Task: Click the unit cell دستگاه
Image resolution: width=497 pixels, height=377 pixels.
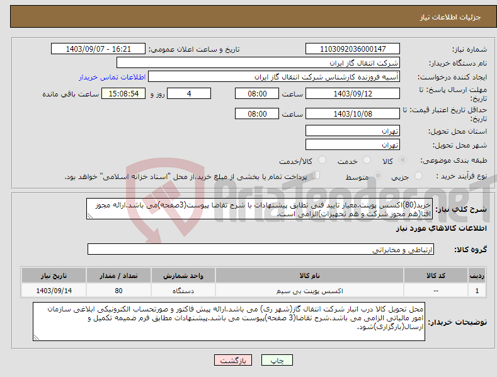Action: pyautogui.click(x=183, y=291)
